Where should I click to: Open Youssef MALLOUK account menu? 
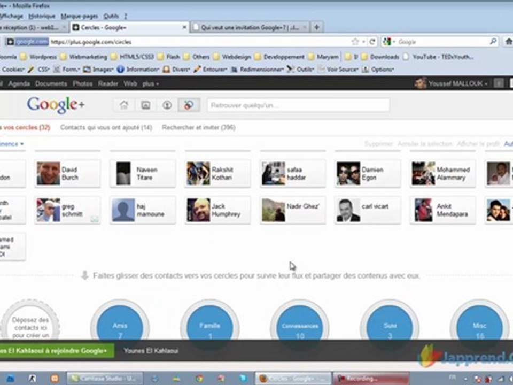tap(451, 84)
